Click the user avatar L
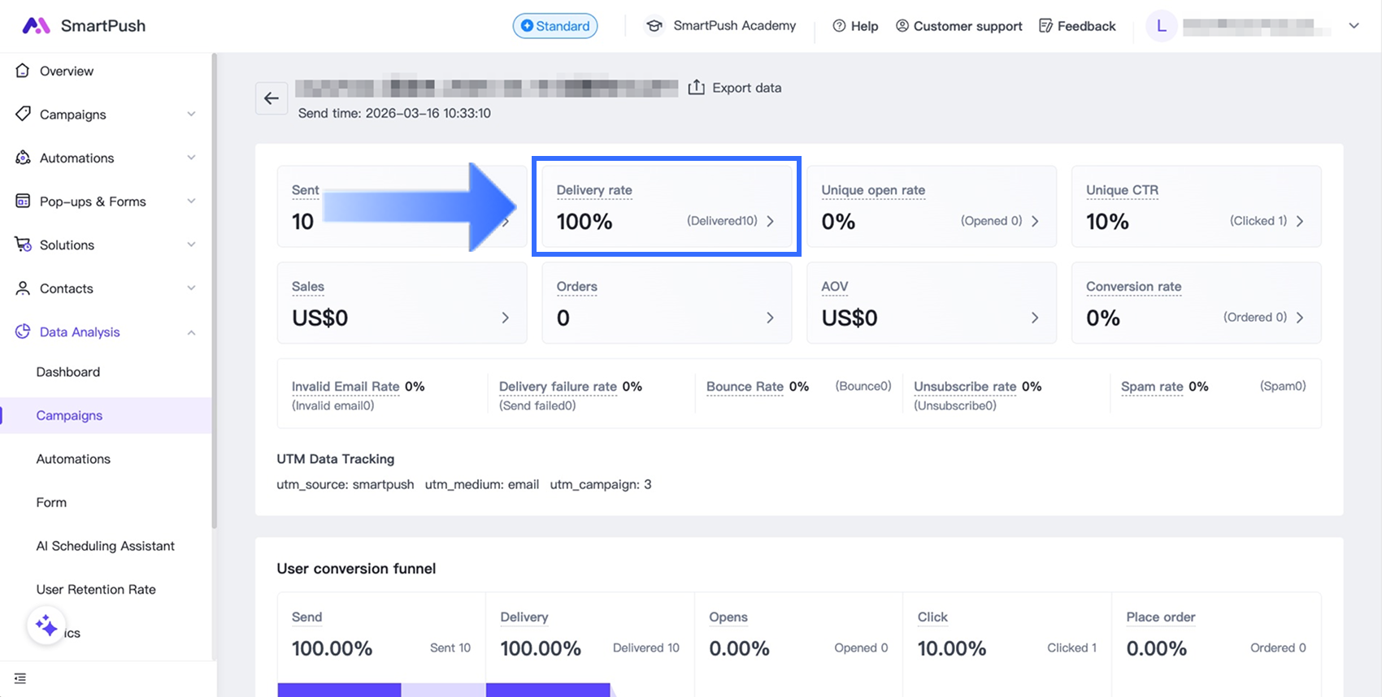 tap(1161, 26)
